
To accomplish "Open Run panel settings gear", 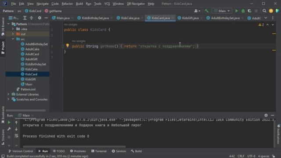I will point(266,115).
